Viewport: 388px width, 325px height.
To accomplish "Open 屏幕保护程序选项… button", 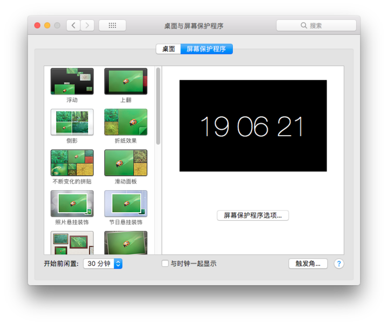I will click(253, 216).
